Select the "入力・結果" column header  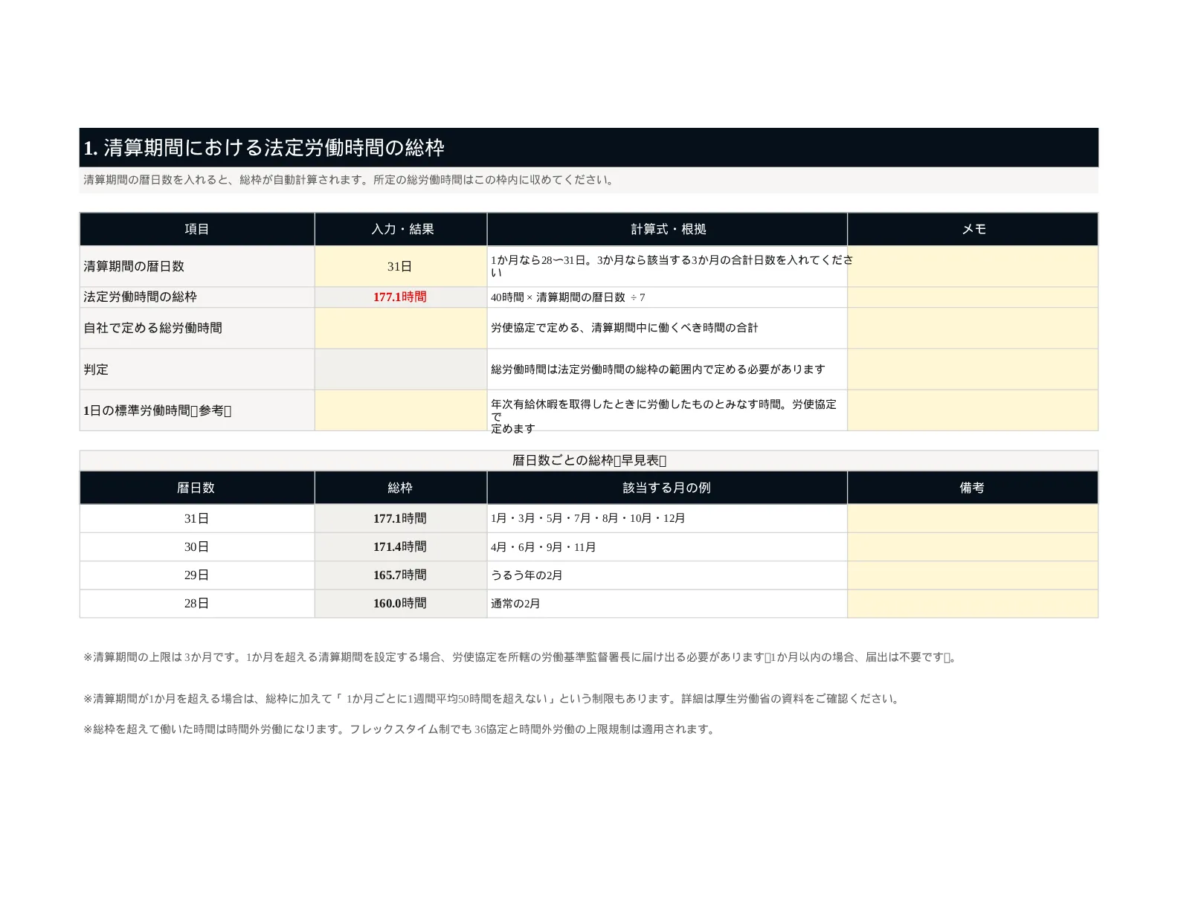[401, 229]
